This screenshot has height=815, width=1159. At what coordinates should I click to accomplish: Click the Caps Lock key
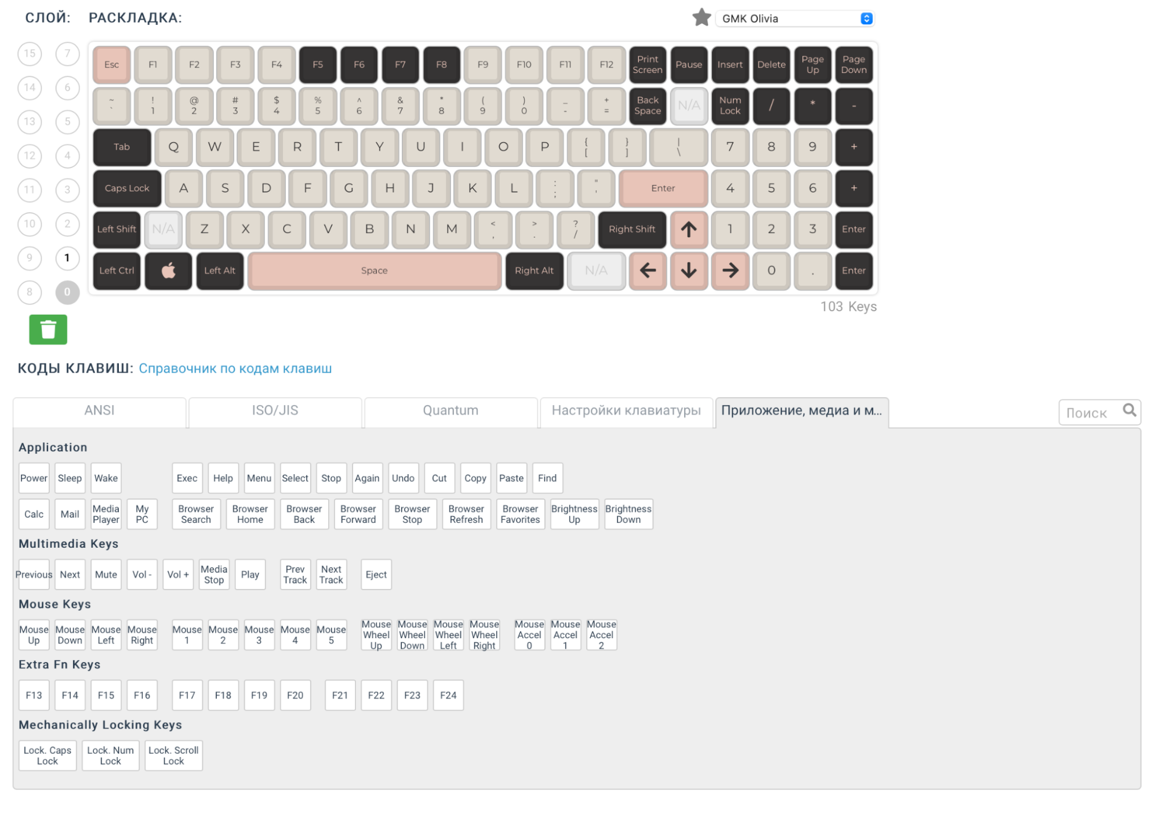coord(127,187)
